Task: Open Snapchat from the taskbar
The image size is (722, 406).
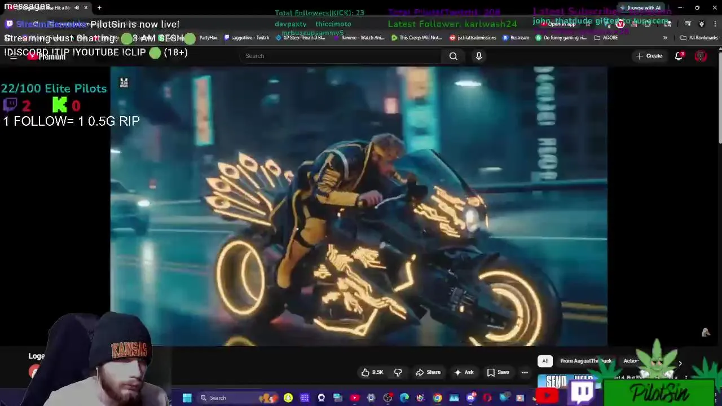Action: [288, 398]
